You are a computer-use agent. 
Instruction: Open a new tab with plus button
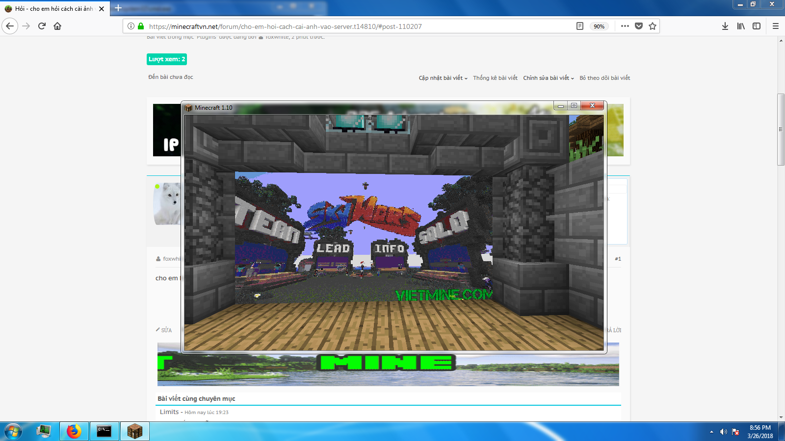pyautogui.click(x=118, y=8)
